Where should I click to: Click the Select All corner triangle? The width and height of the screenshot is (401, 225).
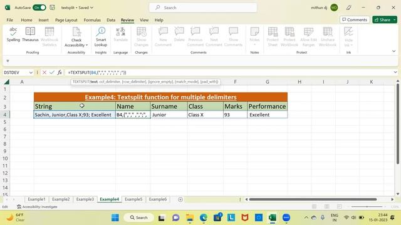pyautogui.click(x=7, y=82)
